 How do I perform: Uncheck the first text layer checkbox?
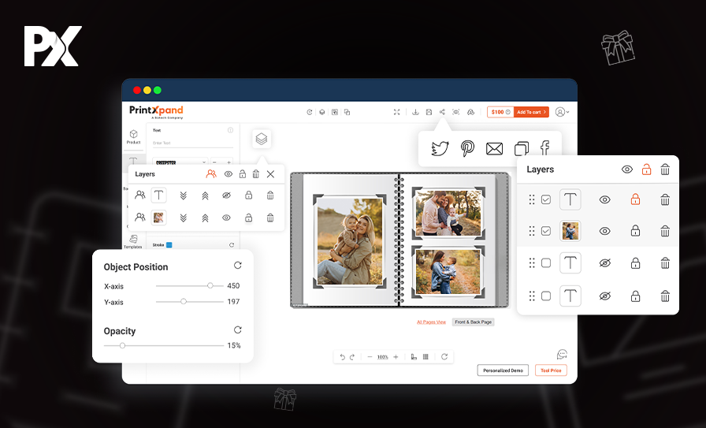pos(546,200)
